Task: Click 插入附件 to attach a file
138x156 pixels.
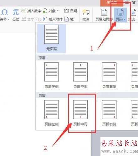Action: point(53,19)
